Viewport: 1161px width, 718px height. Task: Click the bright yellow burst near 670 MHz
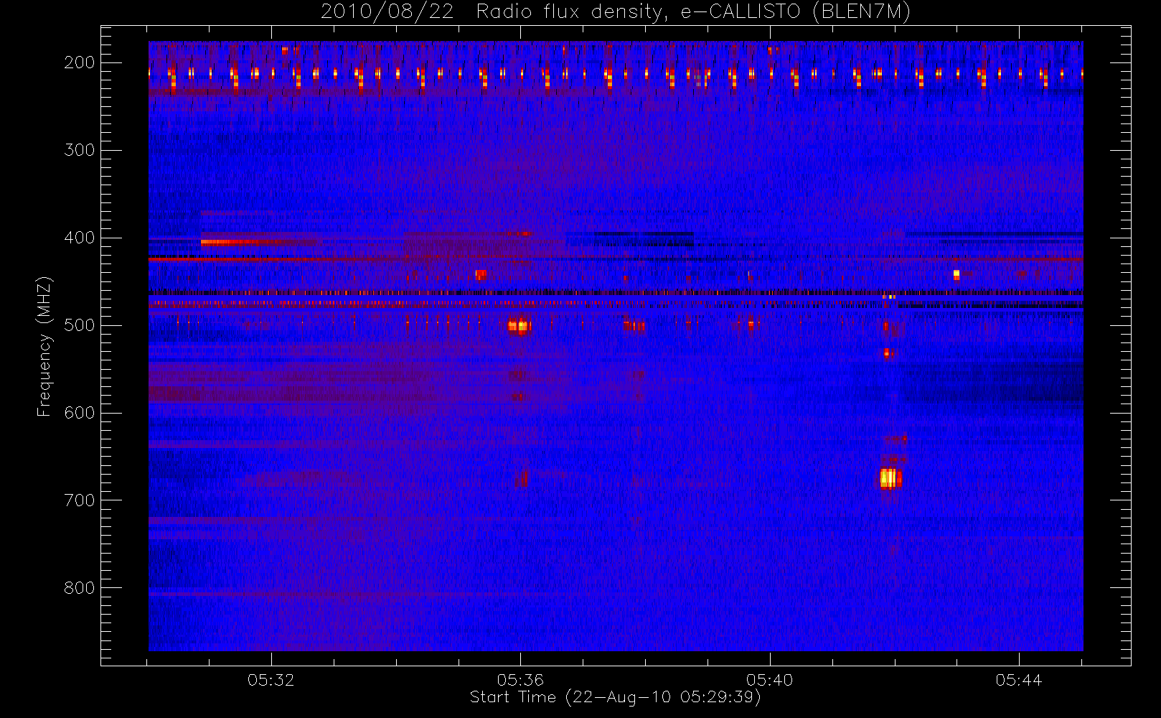890,478
